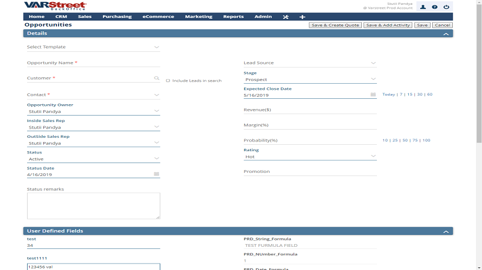Screen dimensions: 482x270
Task: Open the Stage dropdown showing Prospect
Action: pyautogui.click(x=310, y=80)
